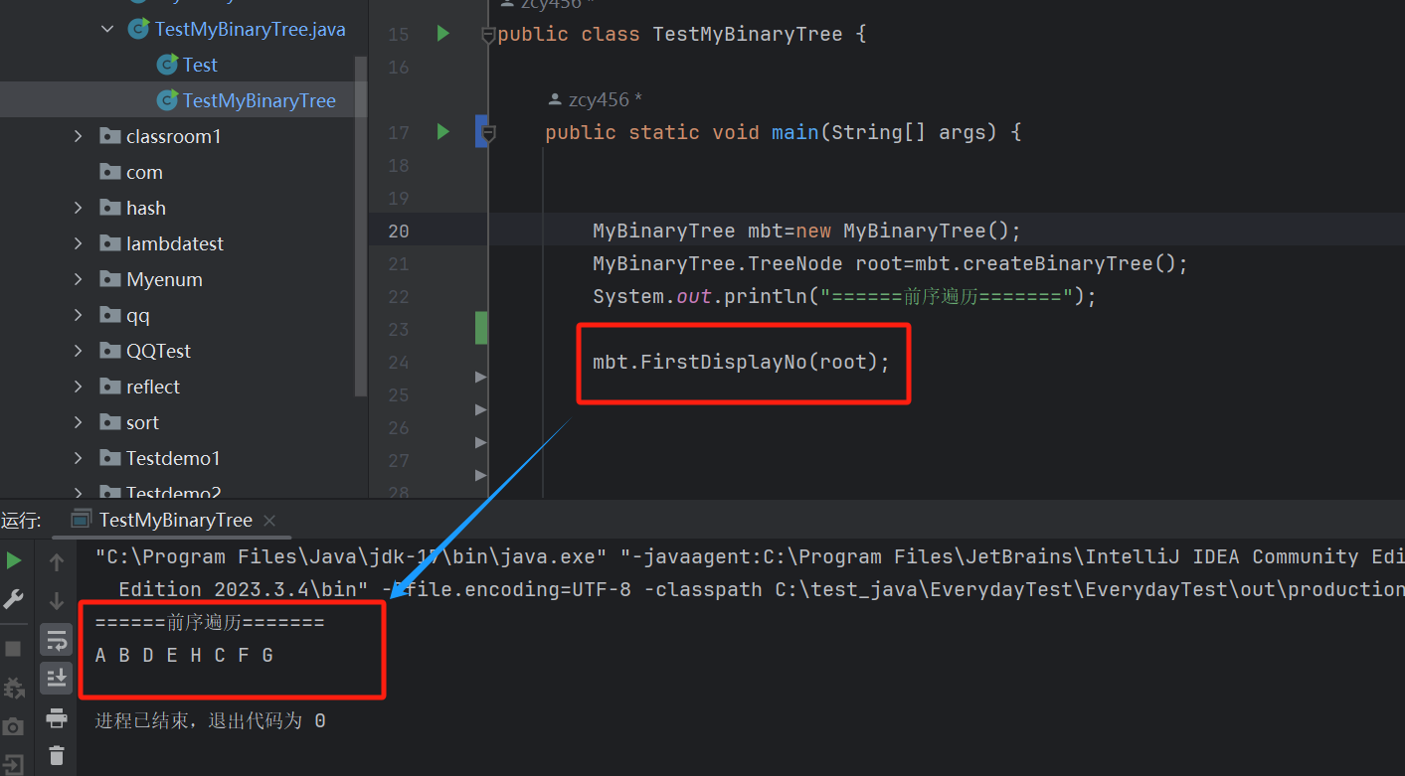The image size is (1405, 776).
Task: Expand the qq folder
Action: pos(79,315)
